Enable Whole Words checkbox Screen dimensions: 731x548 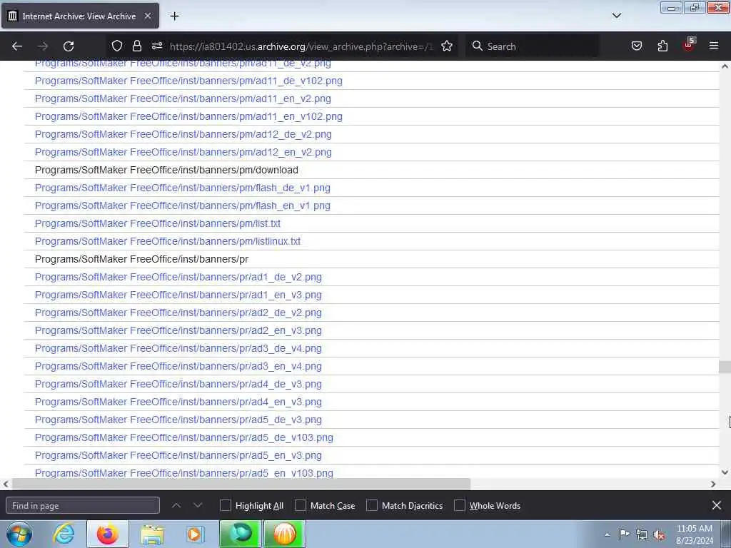(460, 506)
